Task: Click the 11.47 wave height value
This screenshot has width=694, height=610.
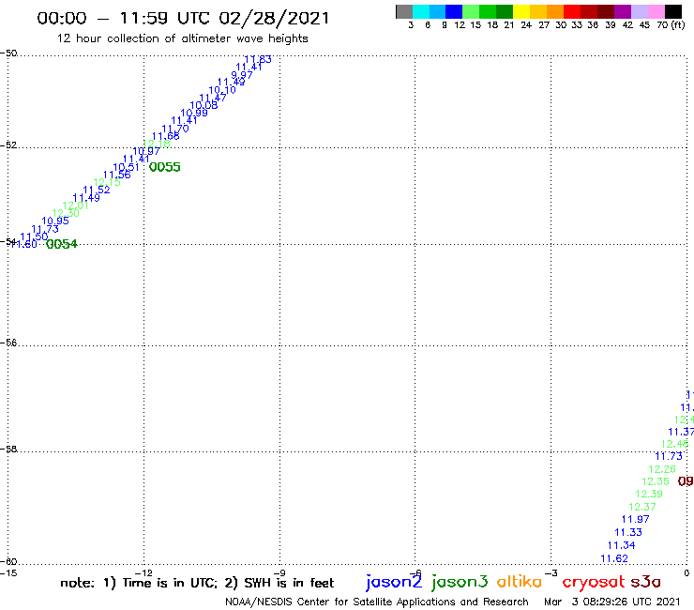Action: (x=213, y=98)
